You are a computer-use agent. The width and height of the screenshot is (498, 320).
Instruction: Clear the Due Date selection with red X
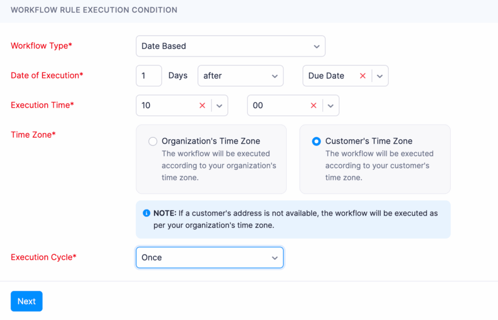(x=362, y=75)
